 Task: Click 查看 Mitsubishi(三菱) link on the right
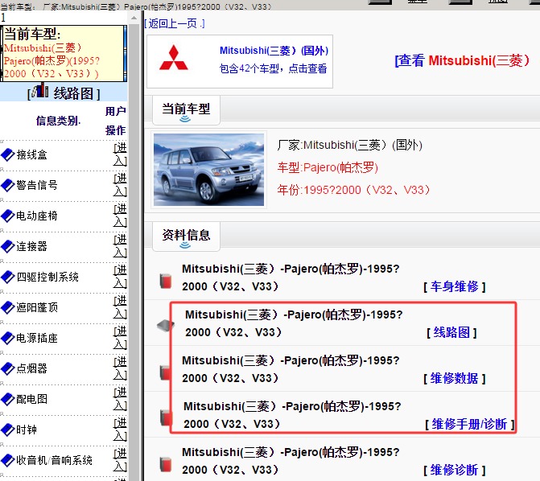pyautogui.click(x=462, y=60)
